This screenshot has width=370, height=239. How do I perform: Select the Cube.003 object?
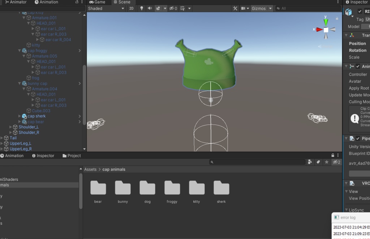point(41,111)
